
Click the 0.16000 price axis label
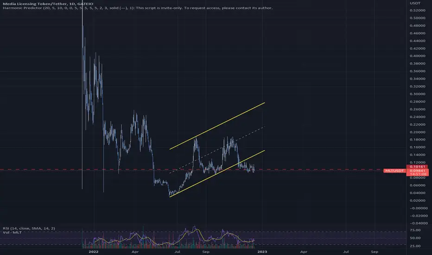coord(417,147)
